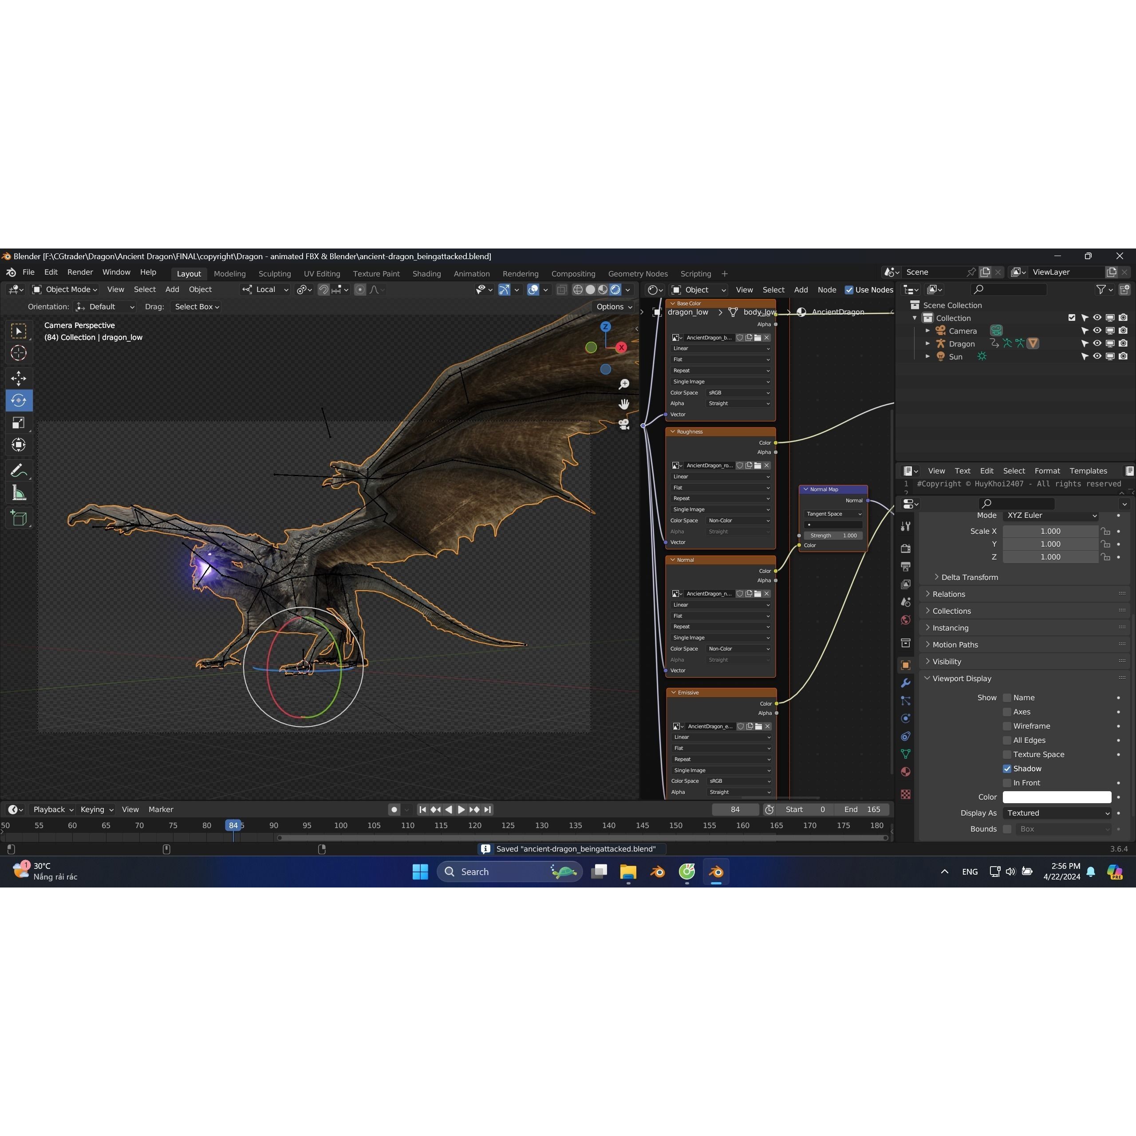1136x1136 pixels.
Task: Open the Render menu
Action: [x=80, y=272]
